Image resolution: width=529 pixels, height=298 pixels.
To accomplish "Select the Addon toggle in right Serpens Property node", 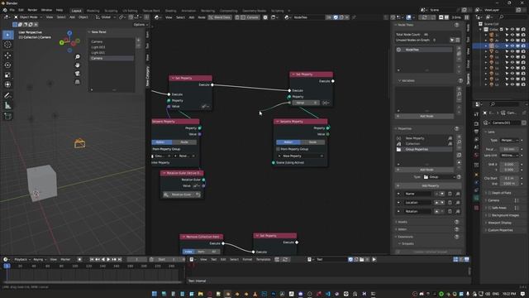I will point(288,142).
